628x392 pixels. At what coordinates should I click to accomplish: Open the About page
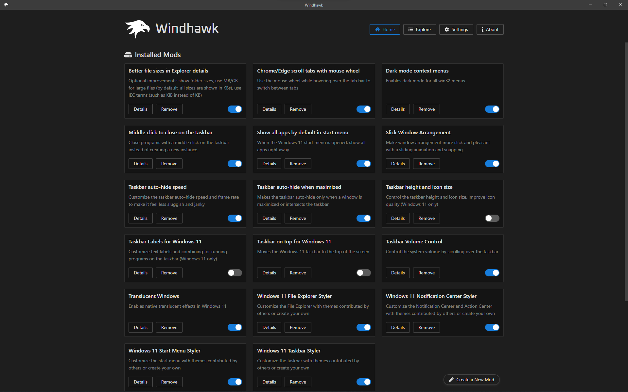(490, 29)
